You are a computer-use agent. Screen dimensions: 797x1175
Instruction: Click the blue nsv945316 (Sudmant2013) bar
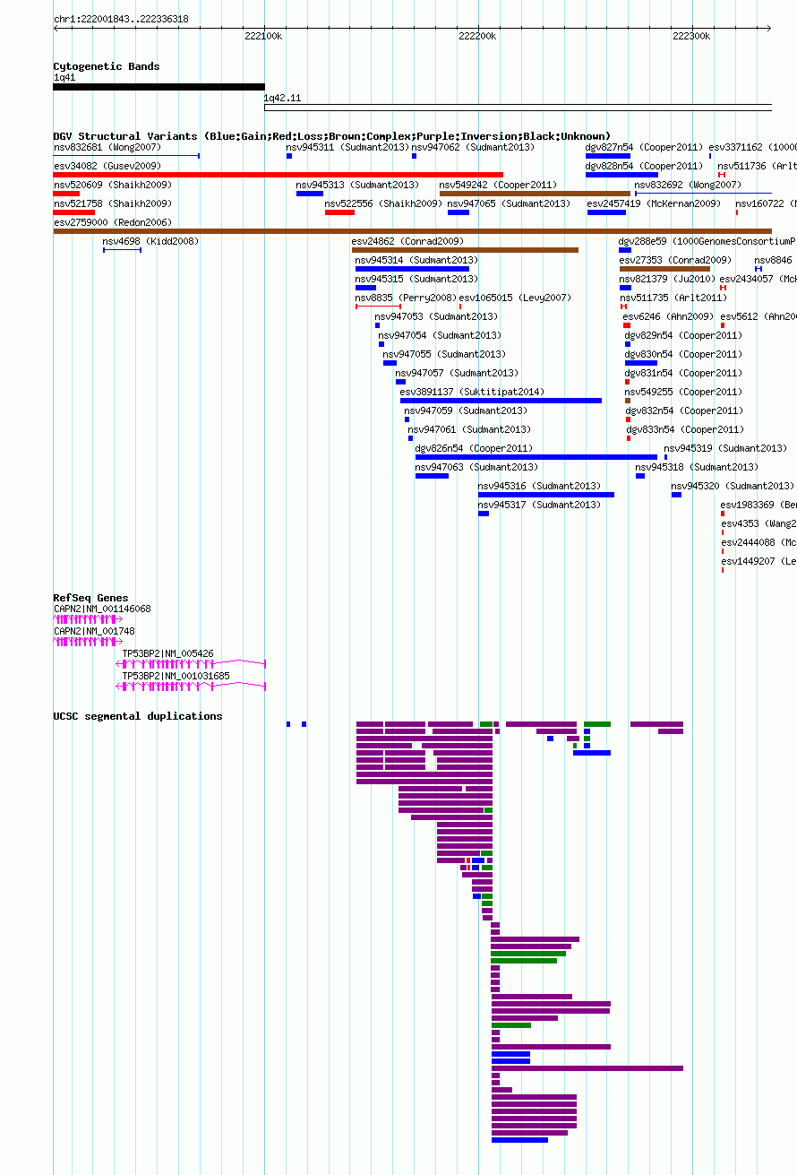546,495
